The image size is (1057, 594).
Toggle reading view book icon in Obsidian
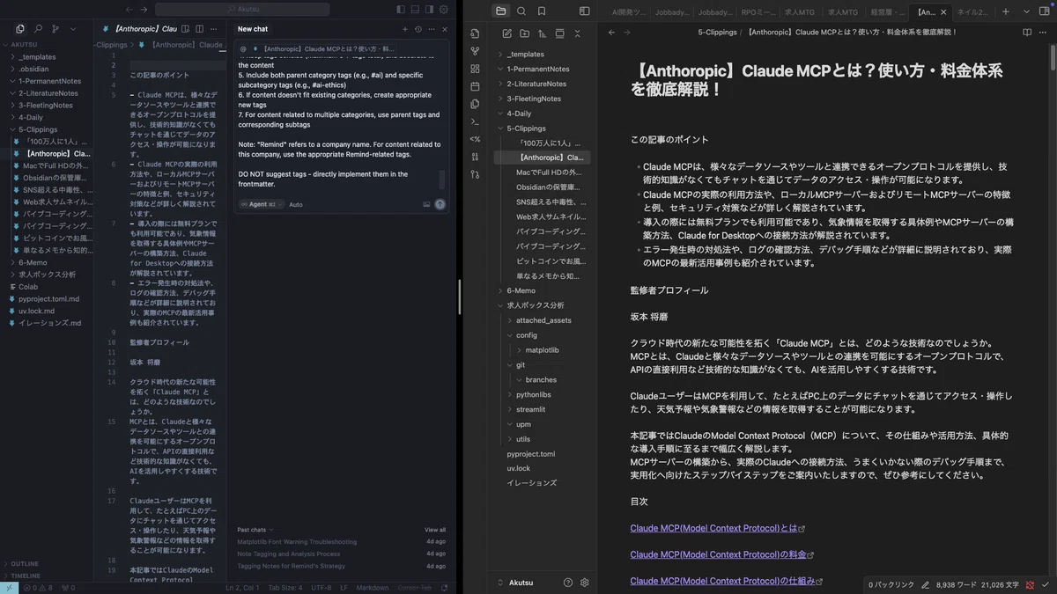tap(1027, 32)
